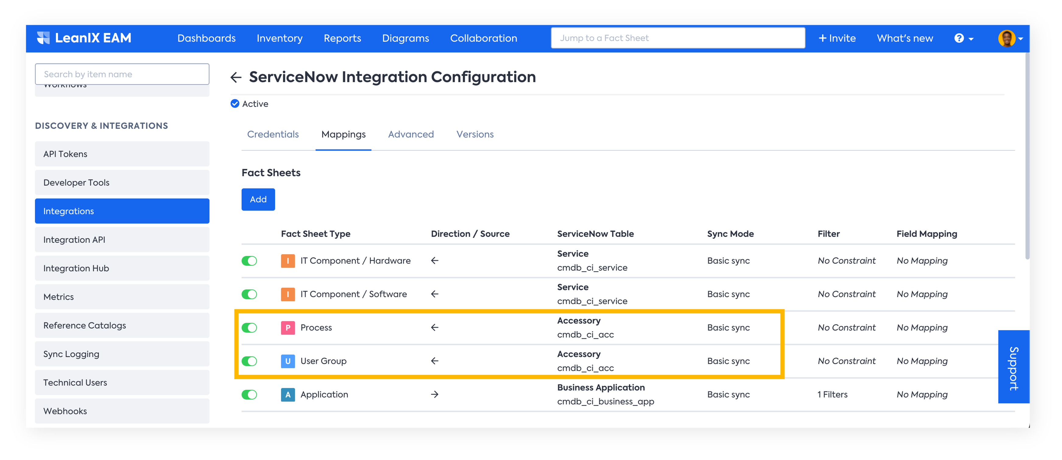Open the user avatar menu

[x=1011, y=38]
